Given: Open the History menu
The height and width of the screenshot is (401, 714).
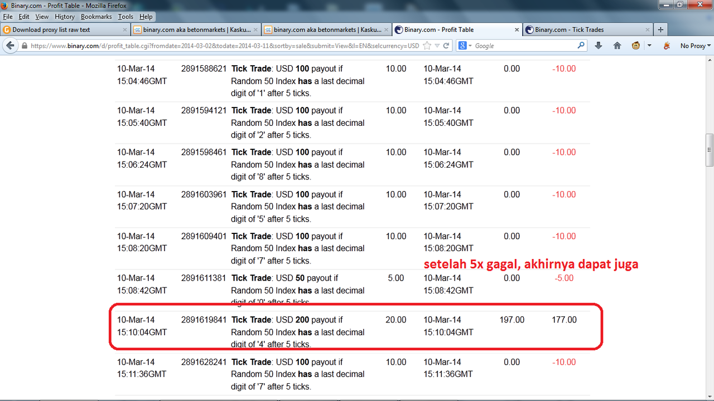Looking at the screenshot, I should pos(65,17).
